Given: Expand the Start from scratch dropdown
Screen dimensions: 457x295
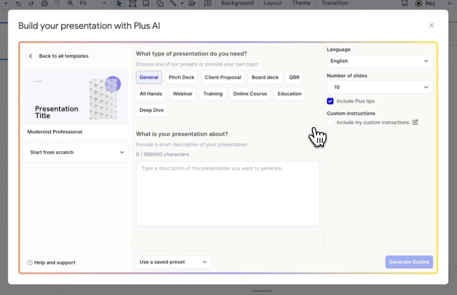Looking at the screenshot, I should [76, 152].
